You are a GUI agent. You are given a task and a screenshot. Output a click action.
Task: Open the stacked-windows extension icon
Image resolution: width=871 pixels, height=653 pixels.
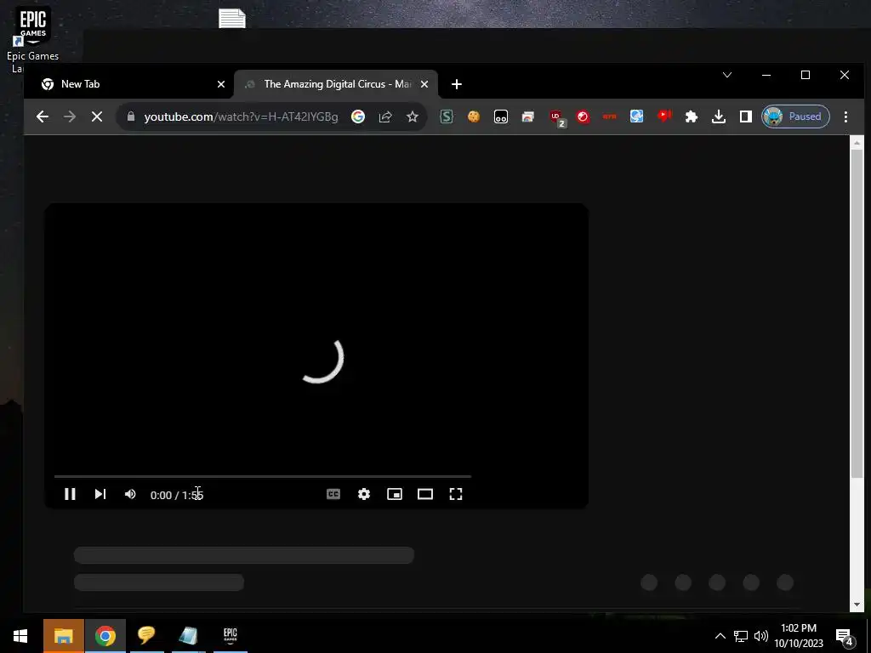click(x=527, y=116)
